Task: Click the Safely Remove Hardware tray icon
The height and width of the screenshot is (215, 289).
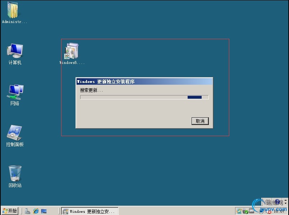Action: pyautogui.click(x=245, y=211)
